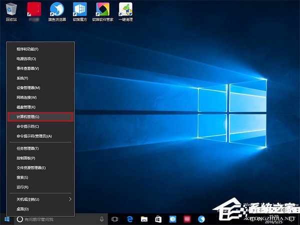Launch 软媒魔方 from the desktop
The image size is (300, 225).
[x=79, y=10]
